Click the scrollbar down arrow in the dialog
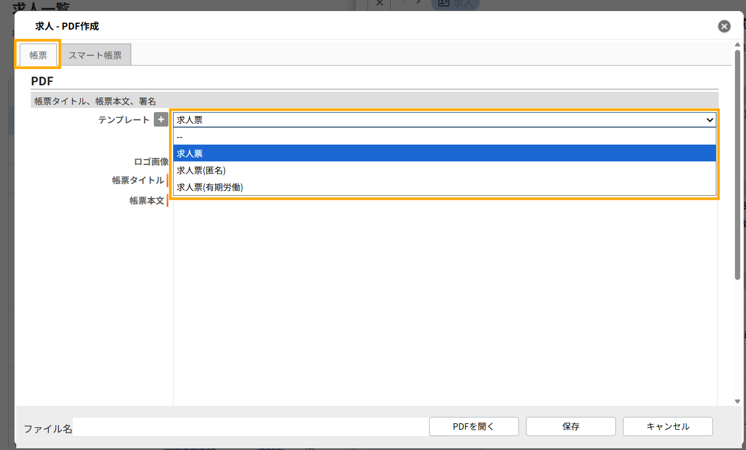 point(737,401)
